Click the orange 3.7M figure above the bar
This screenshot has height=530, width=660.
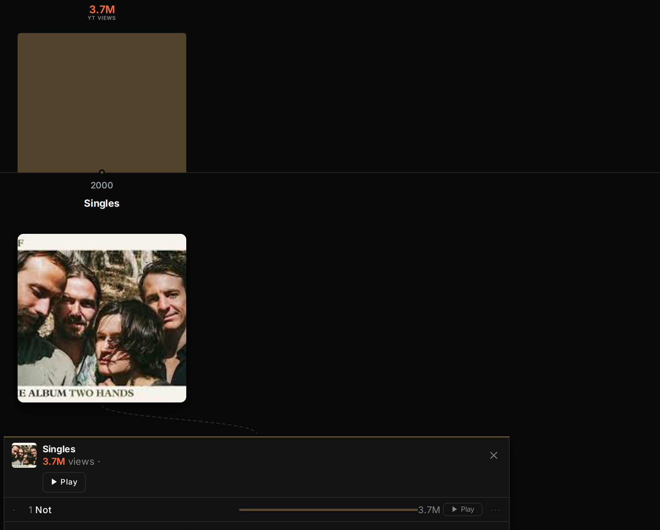click(x=102, y=9)
